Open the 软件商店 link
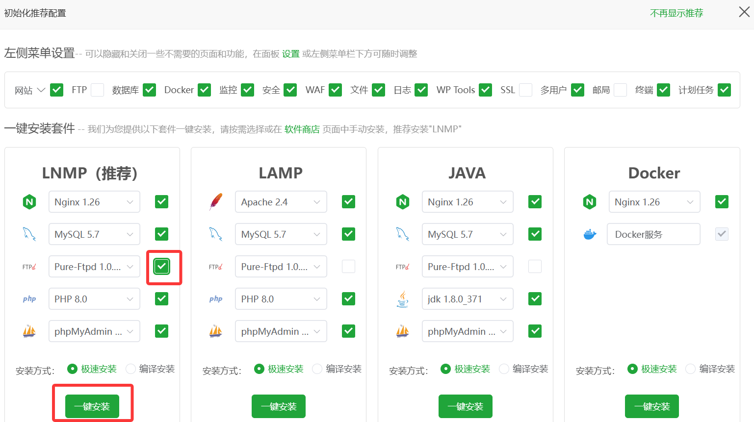This screenshot has width=754, height=422. (302, 129)
